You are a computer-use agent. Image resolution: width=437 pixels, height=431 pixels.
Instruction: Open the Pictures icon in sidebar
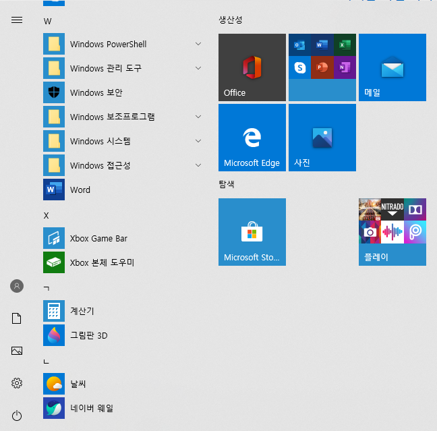point(17,351)
